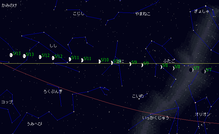Select the 5/10 moon icon with unobstructed date label
The width and height of the screenshot is (219, 134).
tap(100, 61)
